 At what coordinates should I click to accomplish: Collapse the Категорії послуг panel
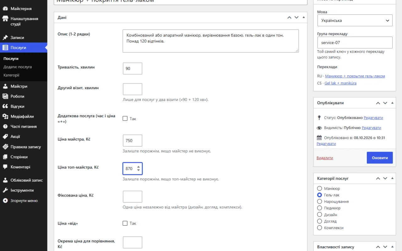[392, 179]
